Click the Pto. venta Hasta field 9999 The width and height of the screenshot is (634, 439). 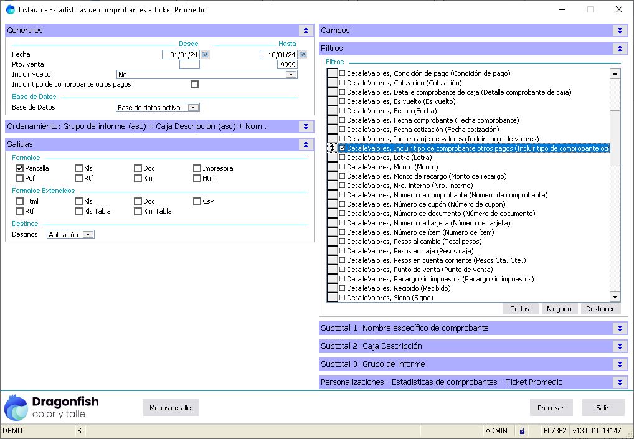(x=288, y=65)
